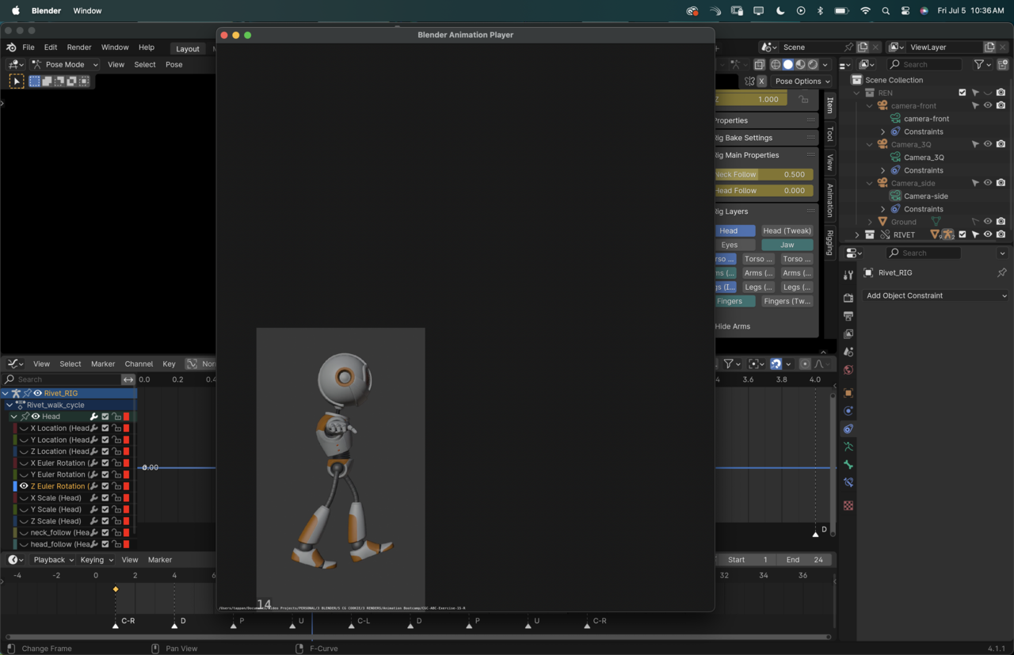
Task: Open the Tool properties tab with wrench icon
Action: tap(848, 275)
